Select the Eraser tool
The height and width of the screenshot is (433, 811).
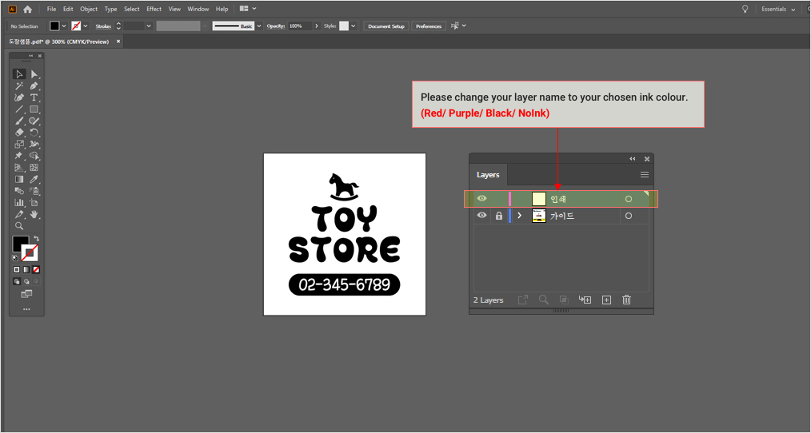[x=19, y=133]
